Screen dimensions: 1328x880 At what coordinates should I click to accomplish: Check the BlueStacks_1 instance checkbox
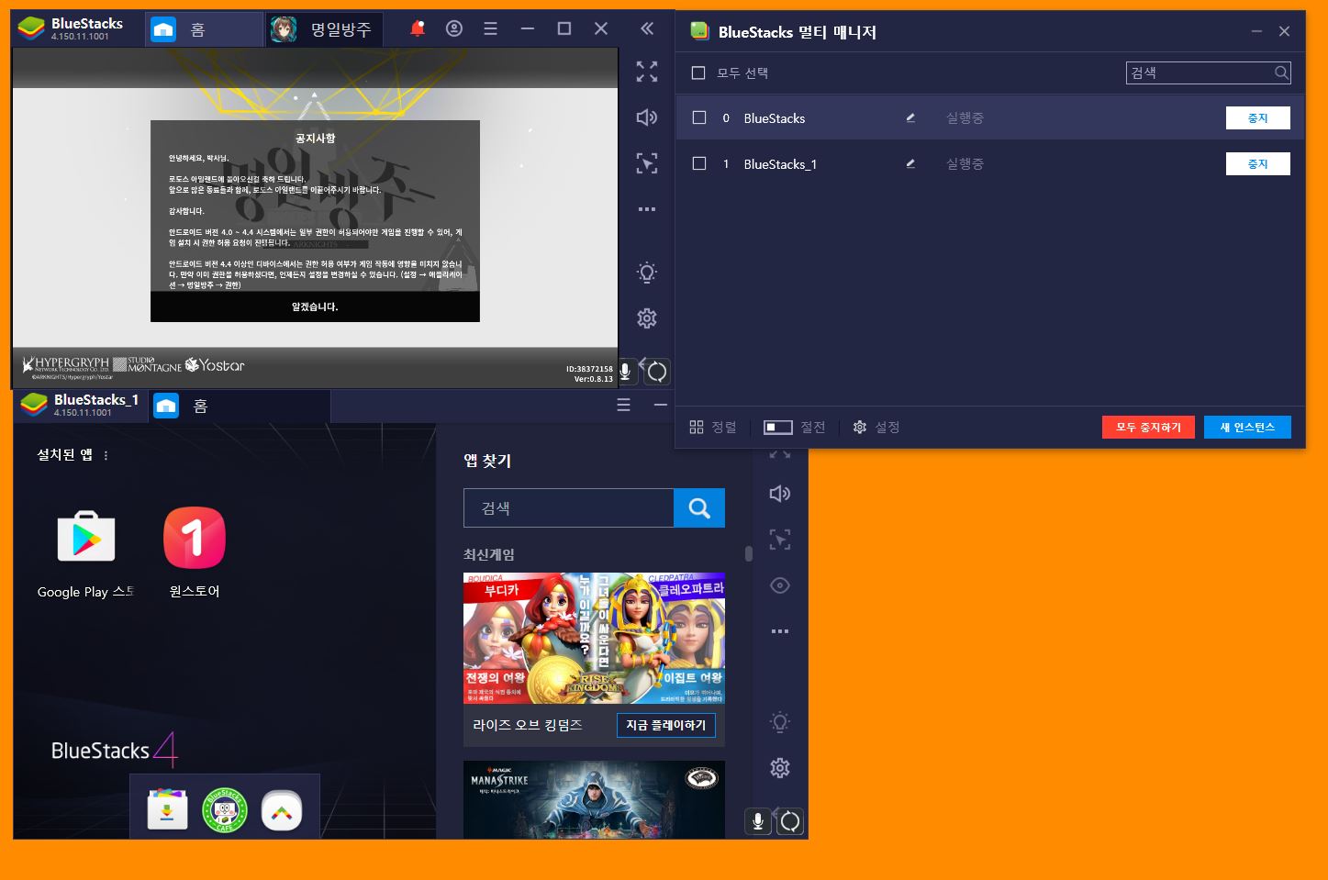tap(699, 163)
